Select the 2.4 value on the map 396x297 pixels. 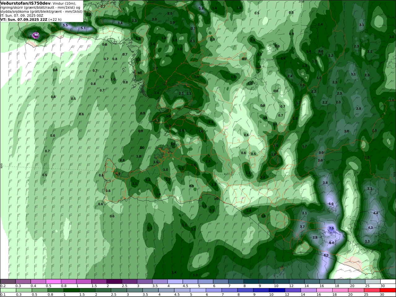coord(290,76)
